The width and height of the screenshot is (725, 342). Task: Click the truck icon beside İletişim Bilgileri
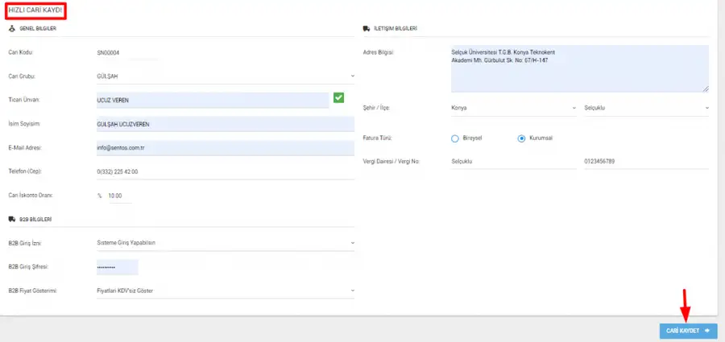pos(367,29)
